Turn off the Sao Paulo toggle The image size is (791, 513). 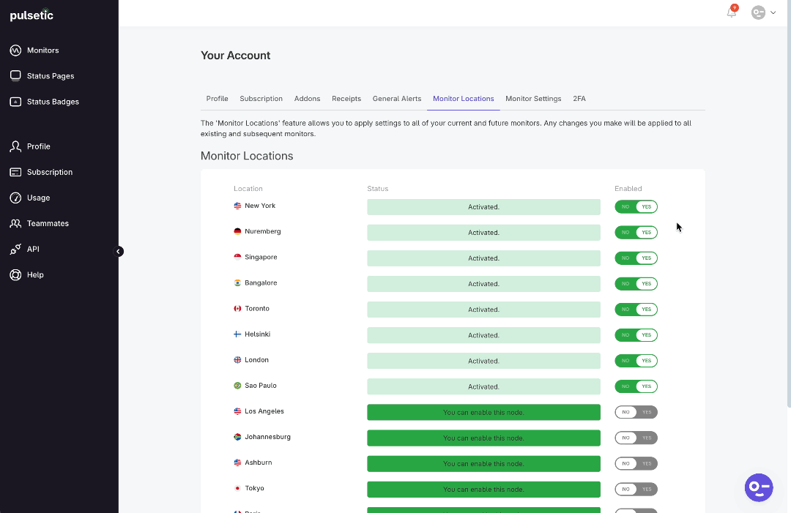(x=636, y=386)
